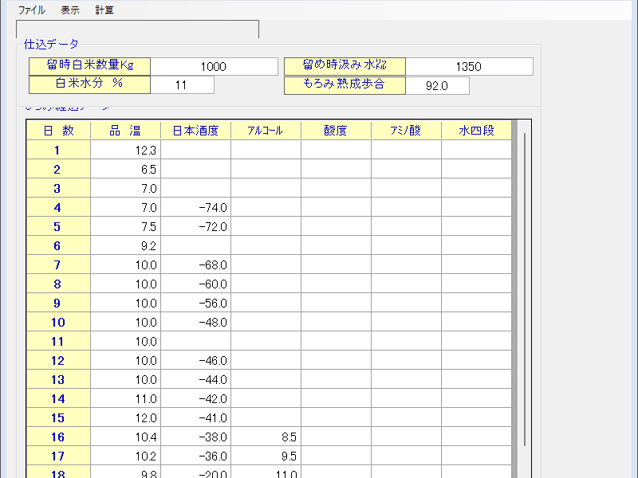
Task: Click the -60.0 sake meter cell
Action: click(x=195, y=284)
